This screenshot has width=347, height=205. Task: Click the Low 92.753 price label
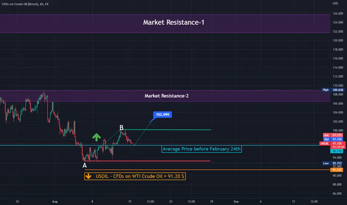pos(333,163)
